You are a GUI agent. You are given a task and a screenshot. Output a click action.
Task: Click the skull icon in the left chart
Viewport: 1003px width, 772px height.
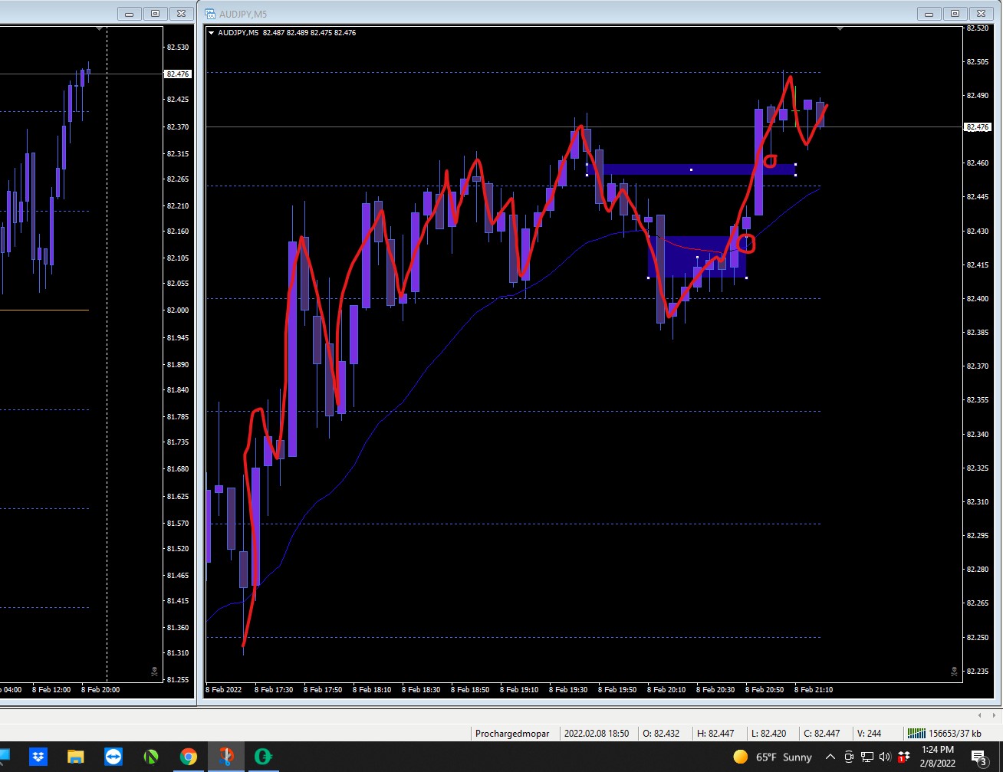pos(154,672)
